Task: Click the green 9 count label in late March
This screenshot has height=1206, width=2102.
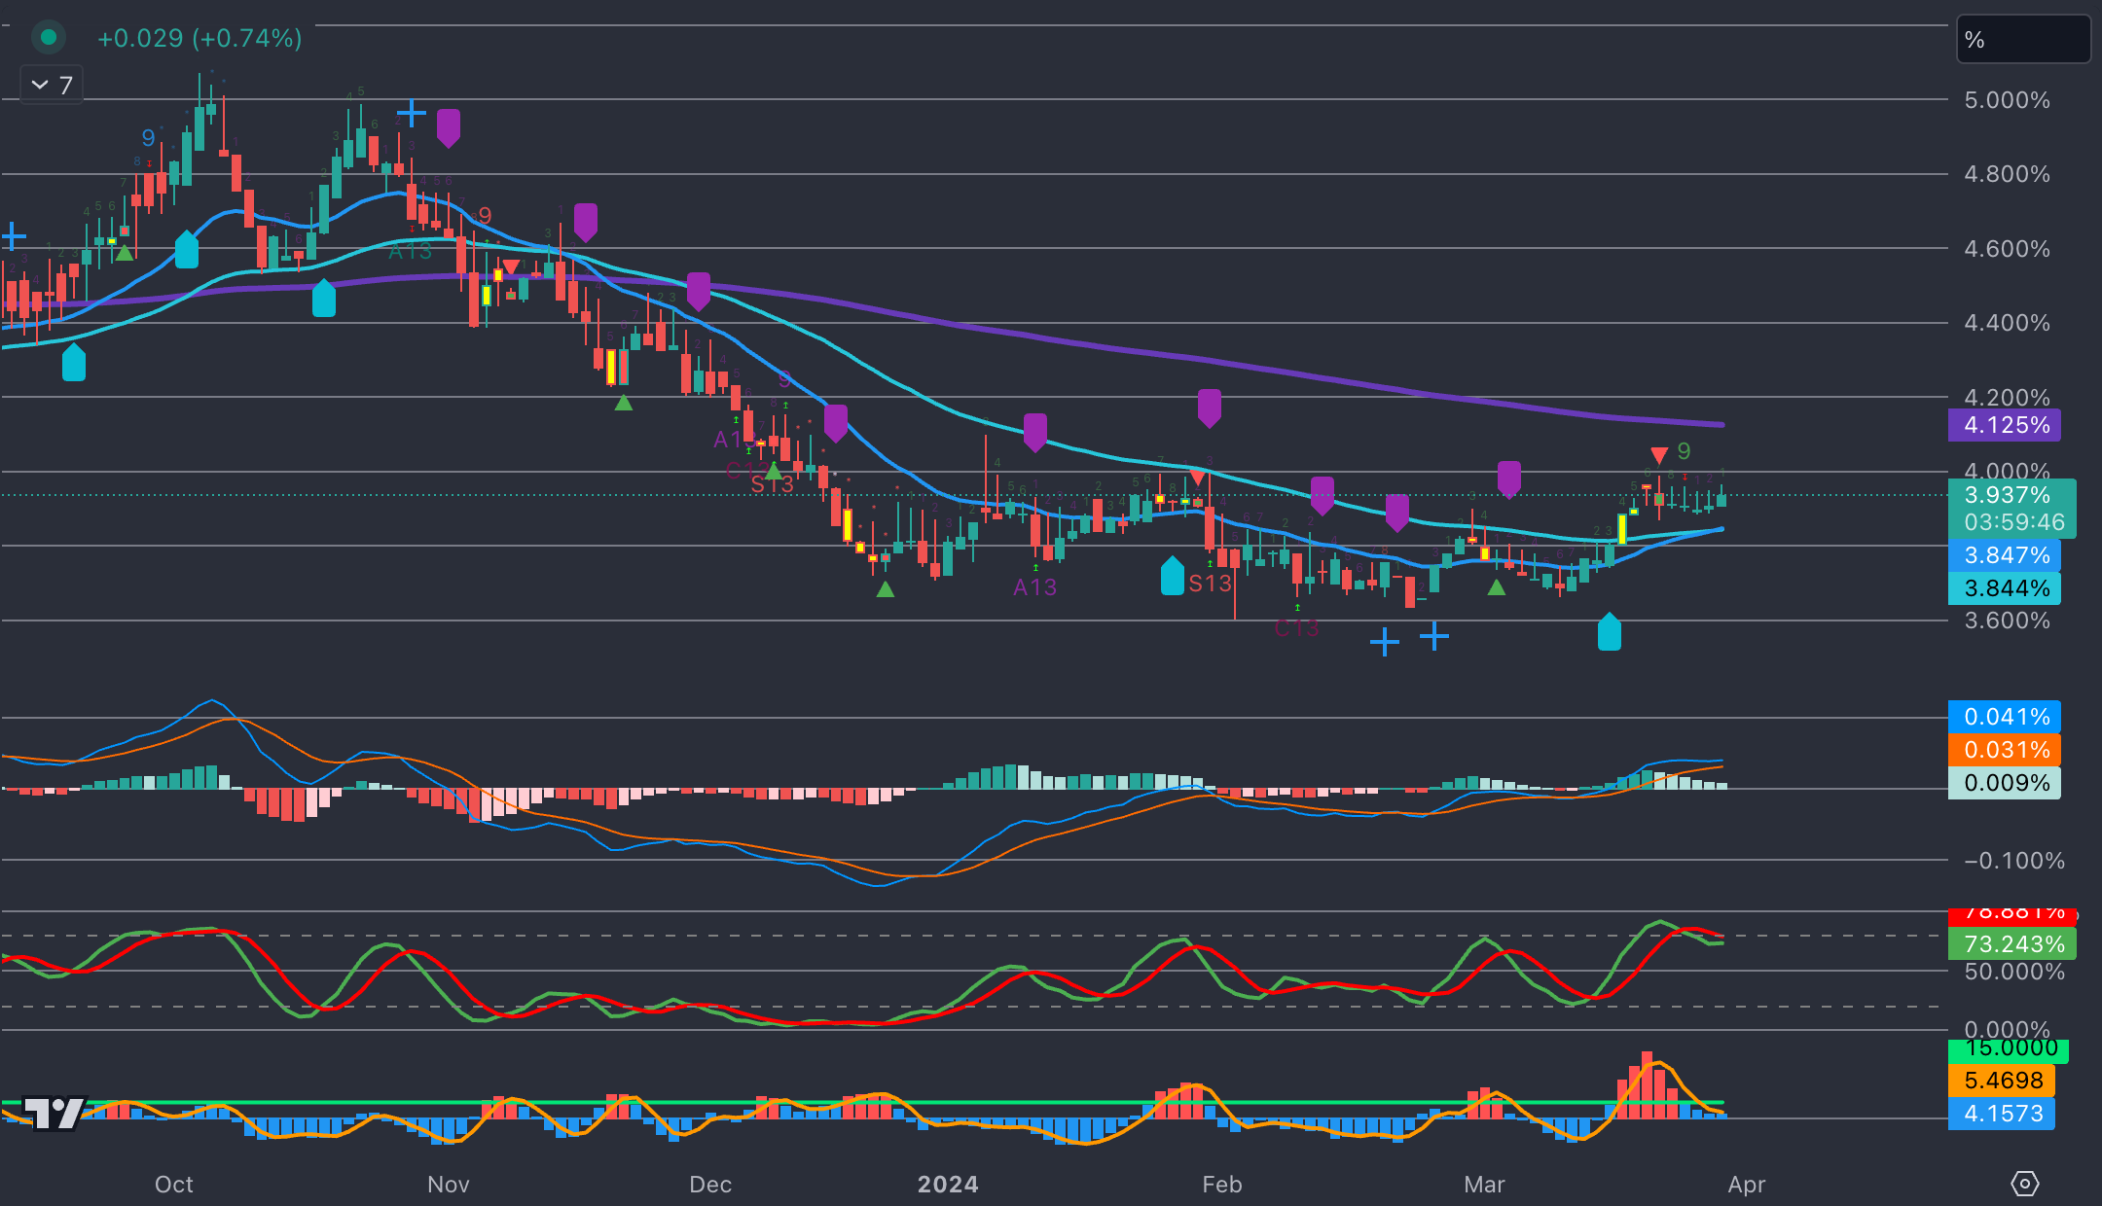Action: pos(1685,452)
